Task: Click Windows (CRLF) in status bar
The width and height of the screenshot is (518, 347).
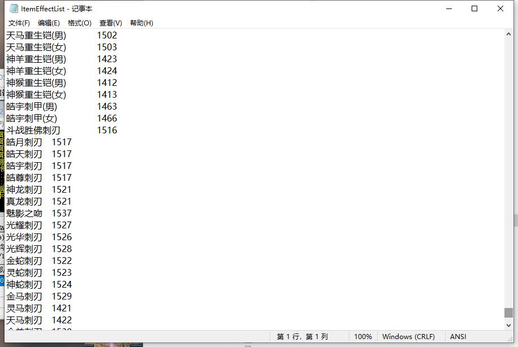Action: click(x=408, y=337)
